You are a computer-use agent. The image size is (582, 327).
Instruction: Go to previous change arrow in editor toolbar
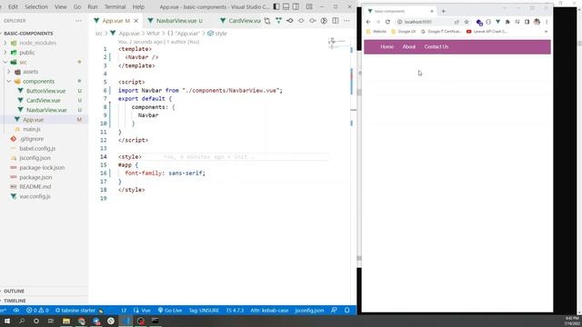click(290, 21)
